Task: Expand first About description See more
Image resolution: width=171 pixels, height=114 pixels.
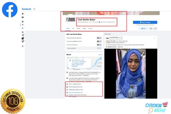Action: [86, 75]
